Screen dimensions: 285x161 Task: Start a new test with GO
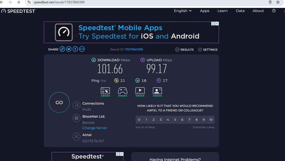click(59, 103)
